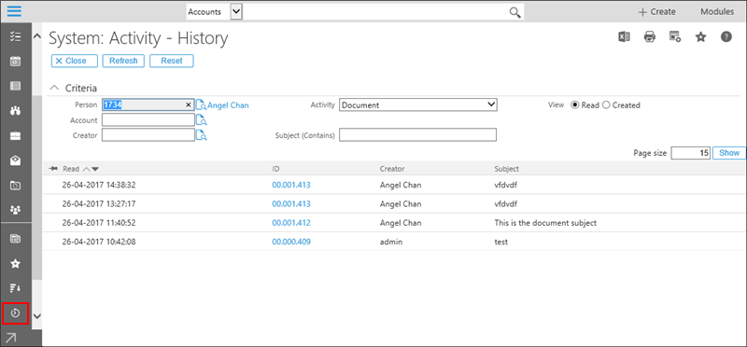
Task: Add page to favorites with star icon
Action: point(700,36)
